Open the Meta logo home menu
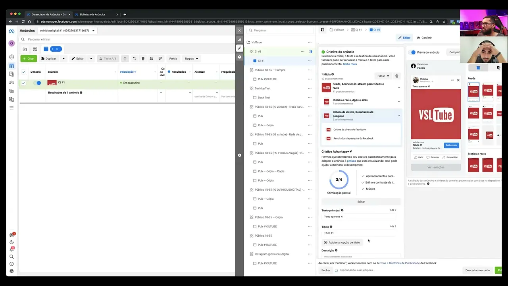The height and width of the screenshot is (286, 508). pos(12,31)
